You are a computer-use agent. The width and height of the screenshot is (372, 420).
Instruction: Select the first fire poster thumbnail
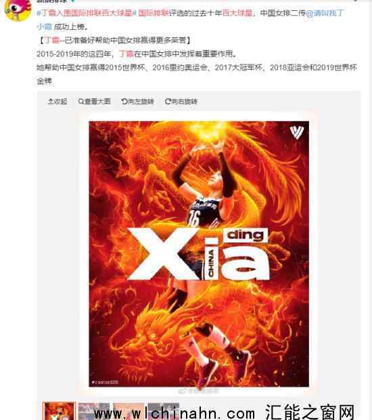[x=59, y=411]
